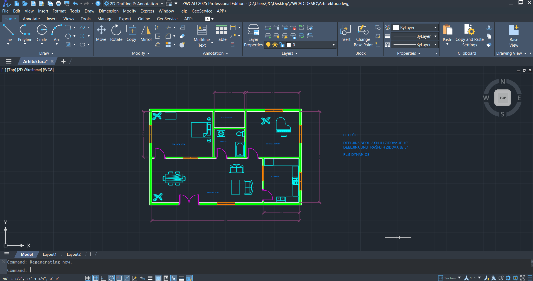Expand the Inches units dropdown
Image resolution: width=533 pixels, height=281 pixels.
pyautogui.click(x=459, y=278)
